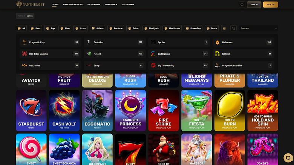Image resolution: width=294 pixels, height=165 pixels.
Task: Open the Games nav tab
Action: click(55, 5)
